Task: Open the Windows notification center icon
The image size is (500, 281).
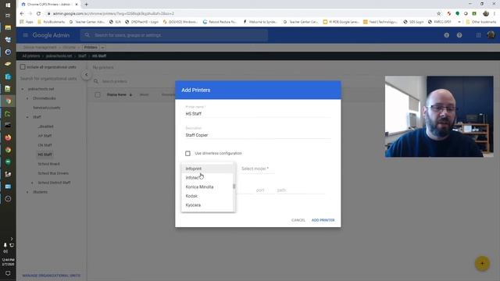Action: click(x=8, y=273)
